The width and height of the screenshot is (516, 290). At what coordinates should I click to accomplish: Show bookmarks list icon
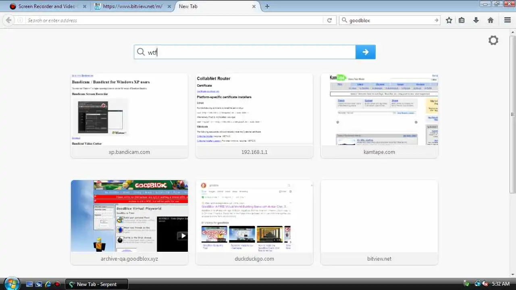tap(462, 20)
